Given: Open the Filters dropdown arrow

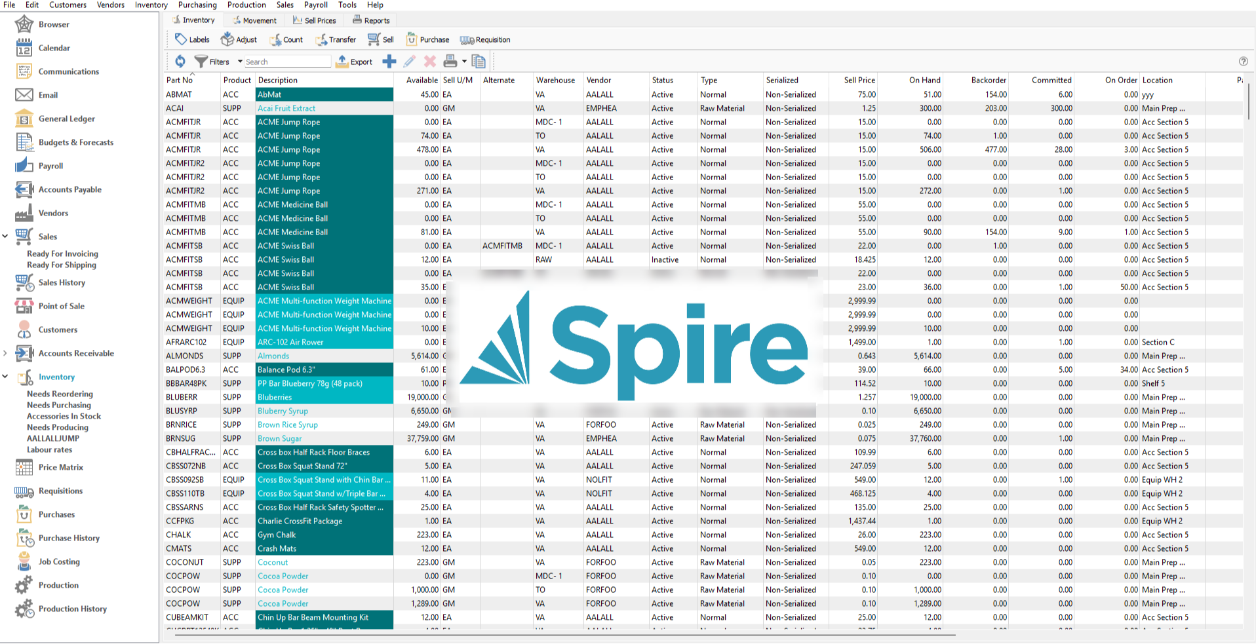Looking at the screenshot, I should [240, 62].
